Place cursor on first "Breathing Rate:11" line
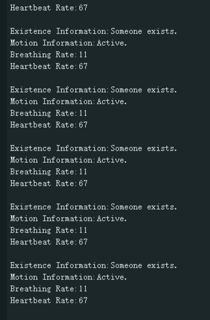The image size is (210, 320). click(49, 55)
